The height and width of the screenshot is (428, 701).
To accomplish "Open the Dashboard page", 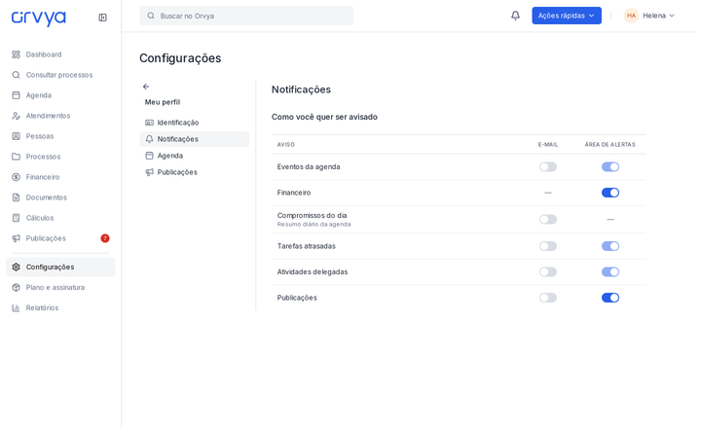I will coord(60,54).
